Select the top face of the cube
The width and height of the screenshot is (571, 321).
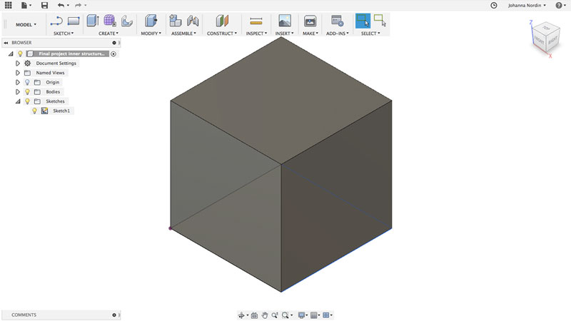281,101
